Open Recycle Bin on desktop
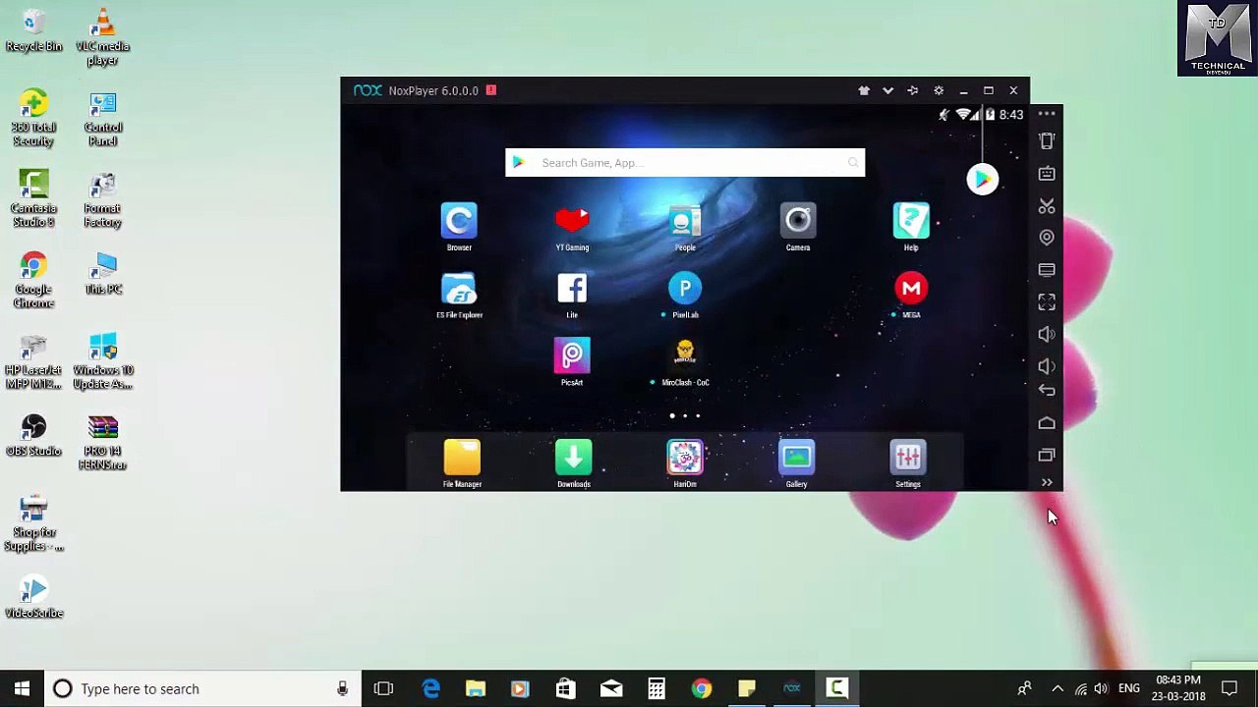 (x=33, y=30)
